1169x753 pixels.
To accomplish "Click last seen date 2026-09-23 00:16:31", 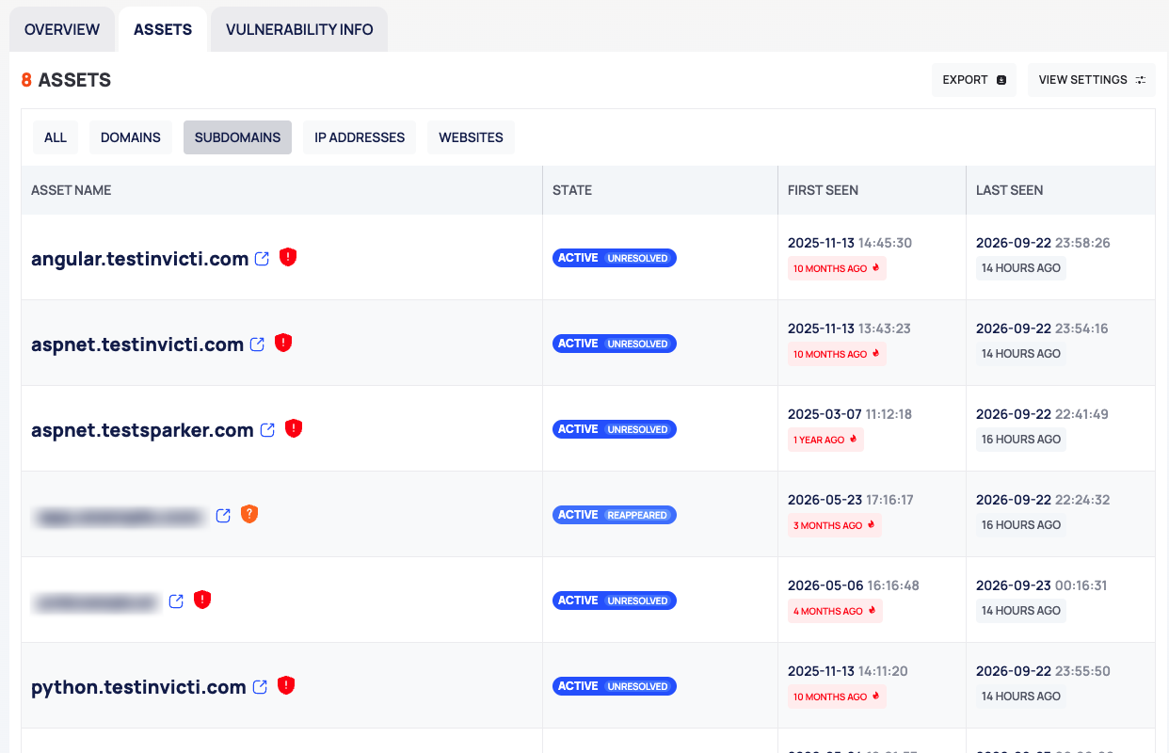I will (1041, 585).
